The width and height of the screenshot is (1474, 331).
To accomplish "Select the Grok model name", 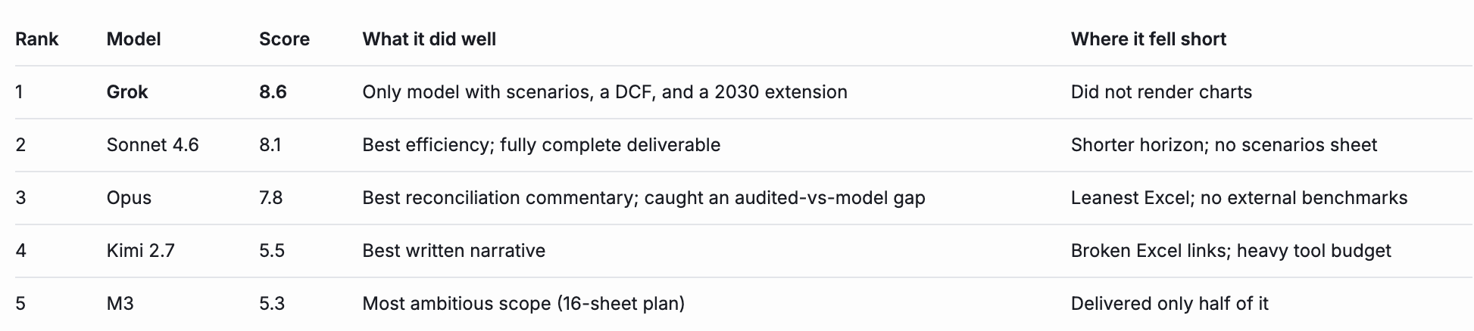I will [127, 92].
